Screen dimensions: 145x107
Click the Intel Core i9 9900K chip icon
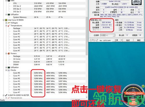pos(6,20)
